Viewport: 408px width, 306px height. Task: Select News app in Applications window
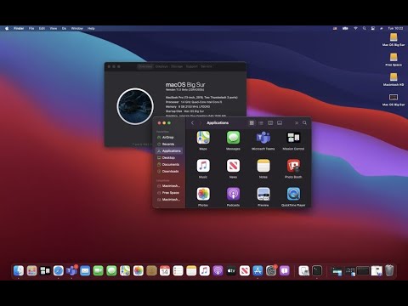point(233,166)
